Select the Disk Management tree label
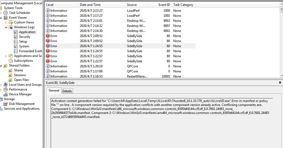The height and width of the screenshot is (148, 283). [x=22, y=104]
